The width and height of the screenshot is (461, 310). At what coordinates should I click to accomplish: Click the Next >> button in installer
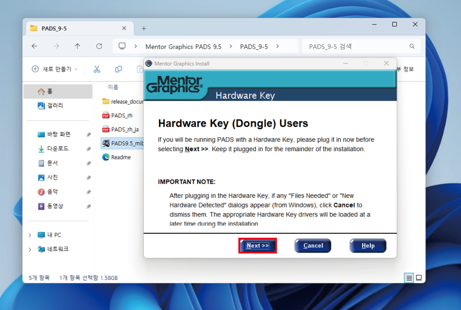[258, 246]
